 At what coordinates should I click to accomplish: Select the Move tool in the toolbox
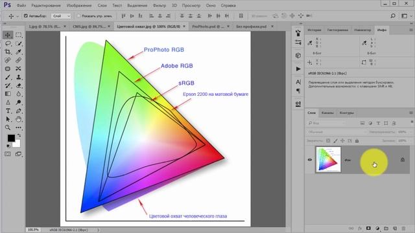pyautogui.click(x=8, y=35)
